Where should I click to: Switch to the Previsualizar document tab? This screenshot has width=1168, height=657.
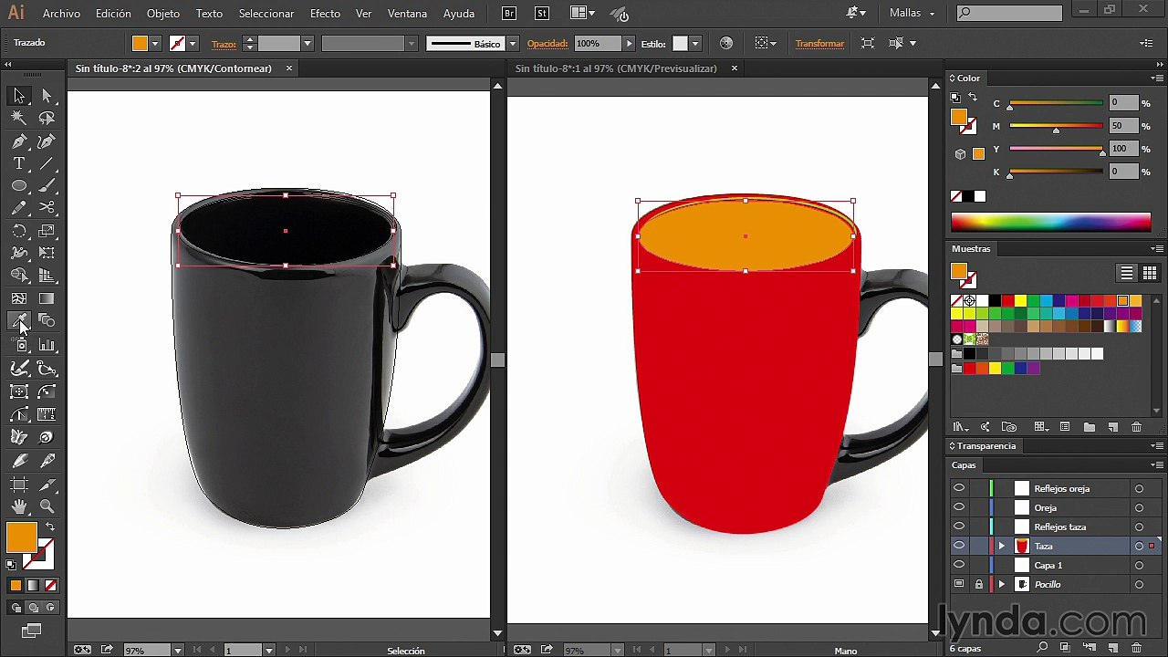[616, 68]
